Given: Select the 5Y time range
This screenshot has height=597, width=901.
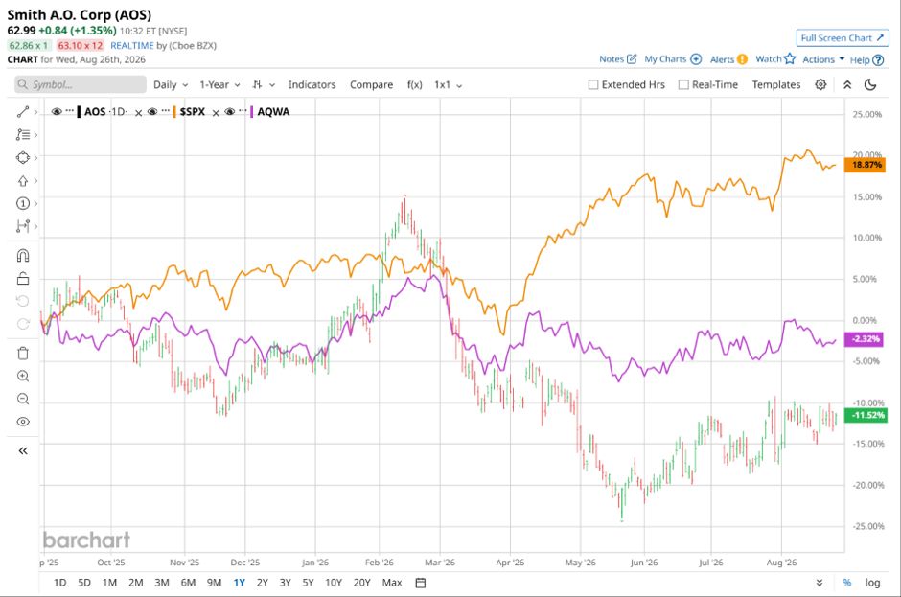Looking at the screenshot, I should coord(308,582).
